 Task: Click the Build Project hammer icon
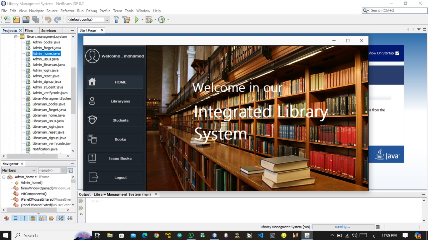tap(116, 20)
